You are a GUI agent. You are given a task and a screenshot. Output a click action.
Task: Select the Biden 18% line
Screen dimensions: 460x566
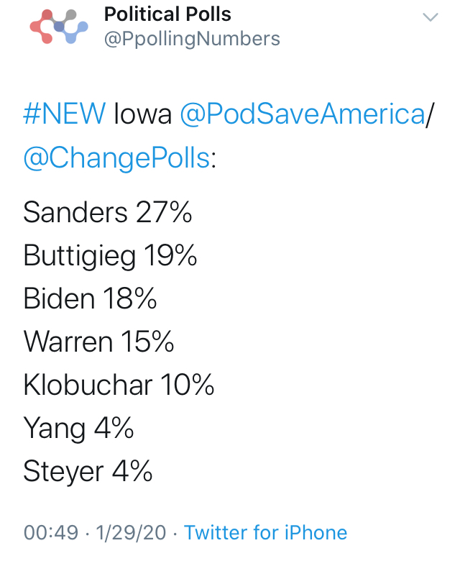click(x=90, y=298)
